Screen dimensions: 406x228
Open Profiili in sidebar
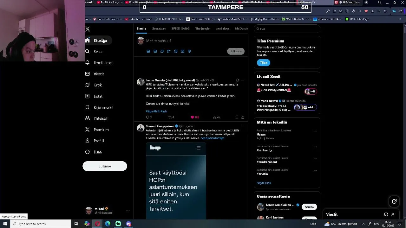click(95, 141)
